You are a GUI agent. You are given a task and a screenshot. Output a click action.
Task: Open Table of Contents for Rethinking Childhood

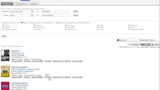pos(17,77)
